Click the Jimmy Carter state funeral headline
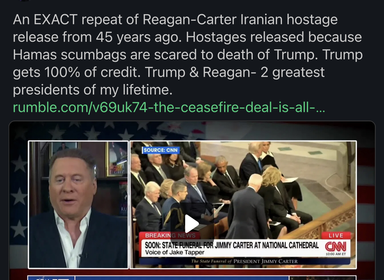384x280 pixels. click(231, 245)
